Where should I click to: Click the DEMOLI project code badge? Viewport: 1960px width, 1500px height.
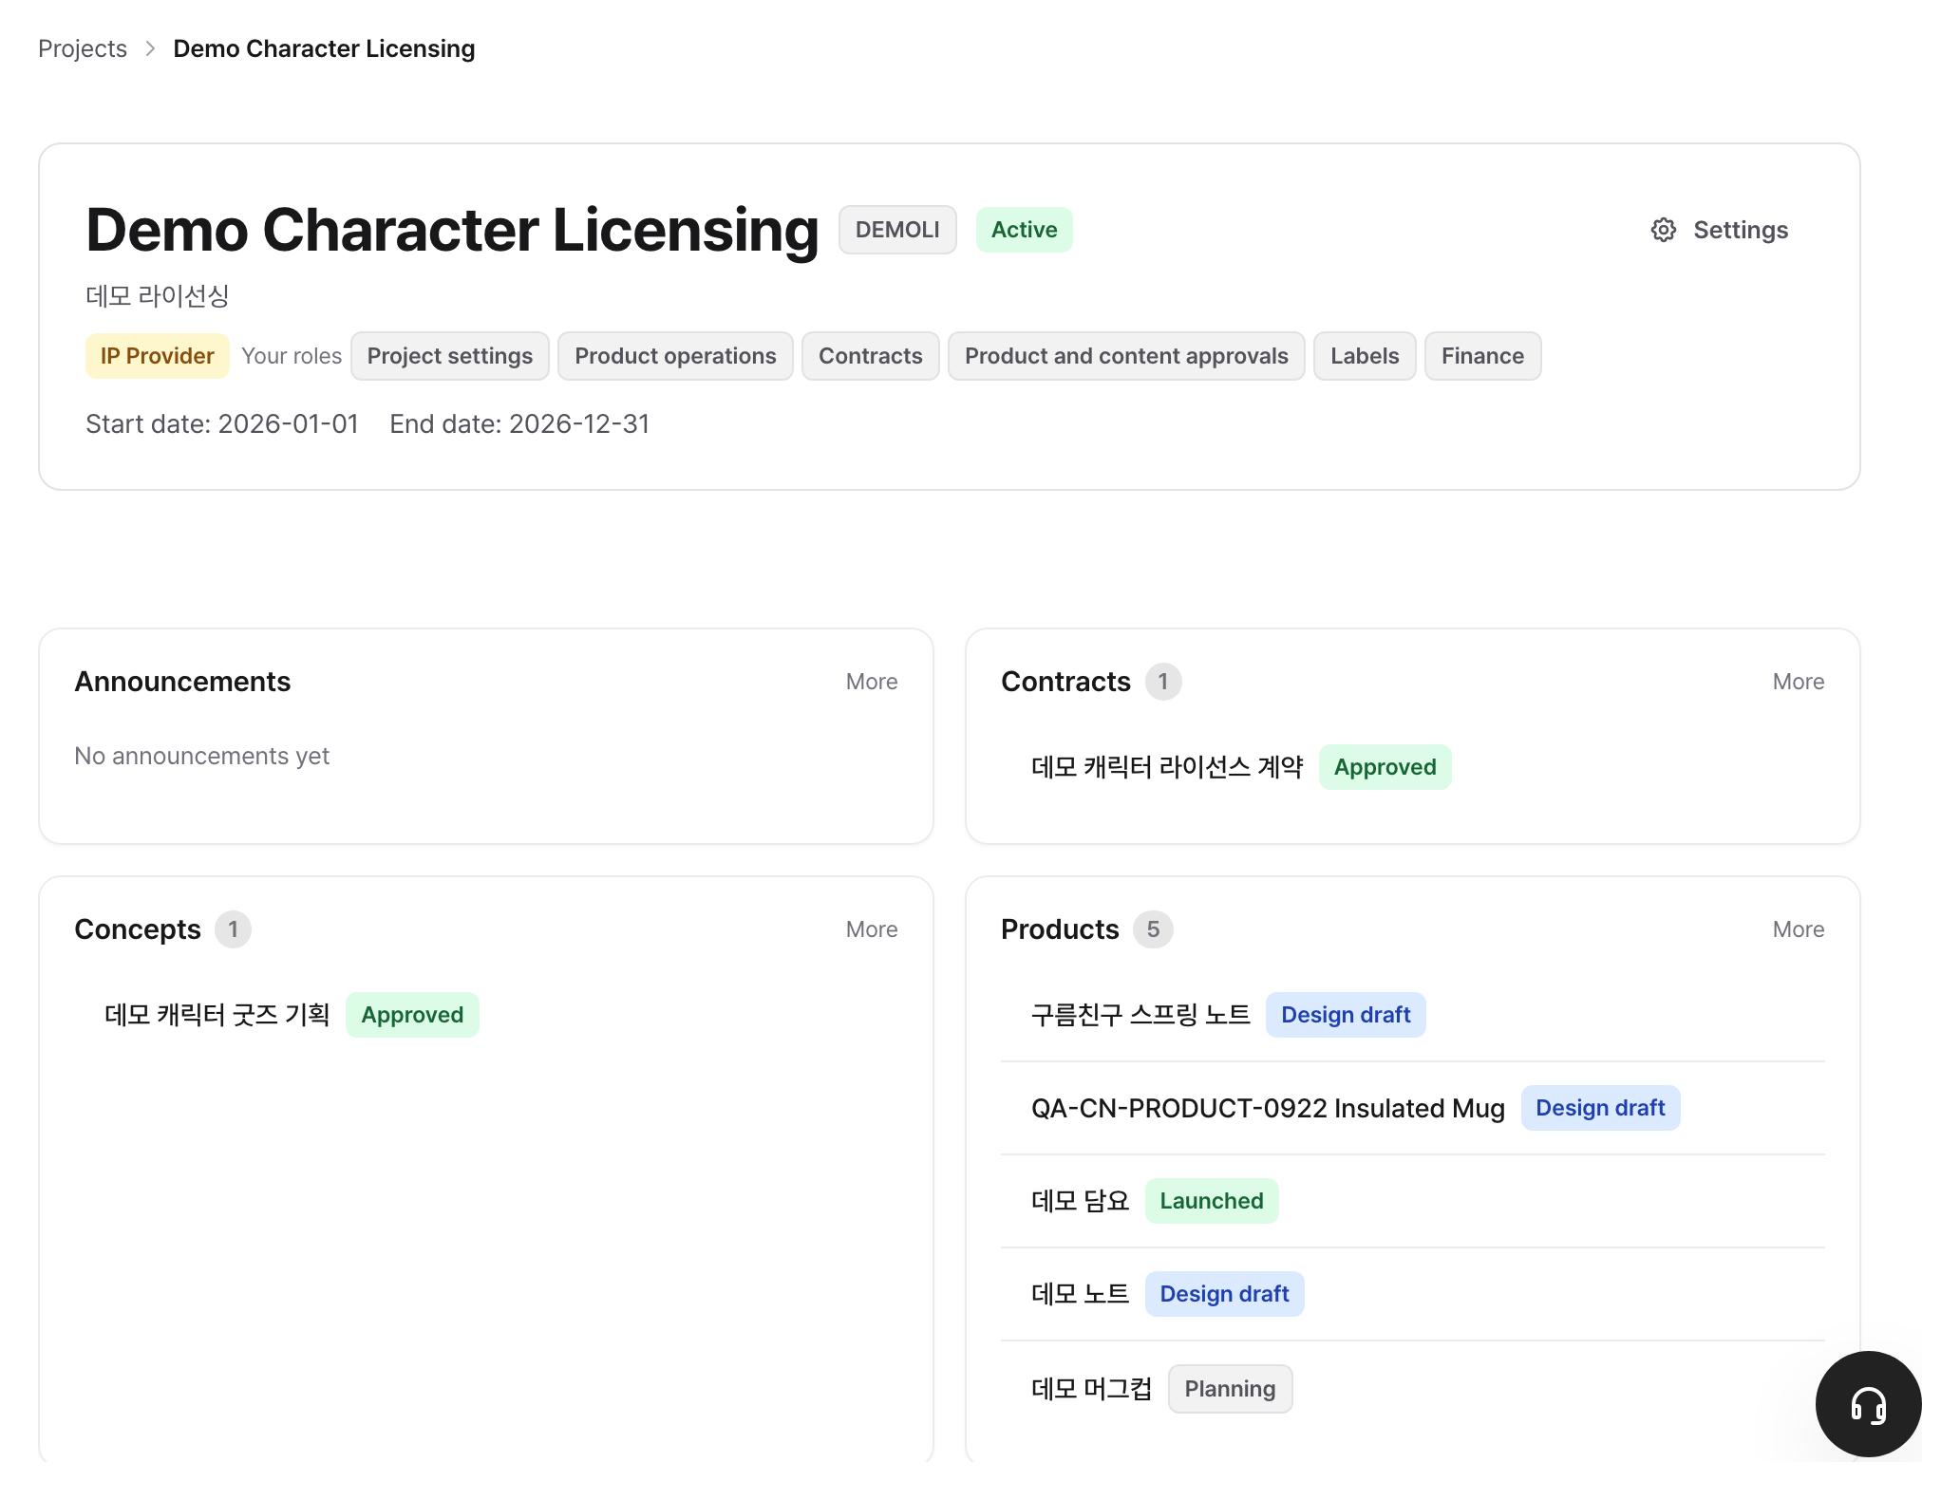click(x=897, y=230)
